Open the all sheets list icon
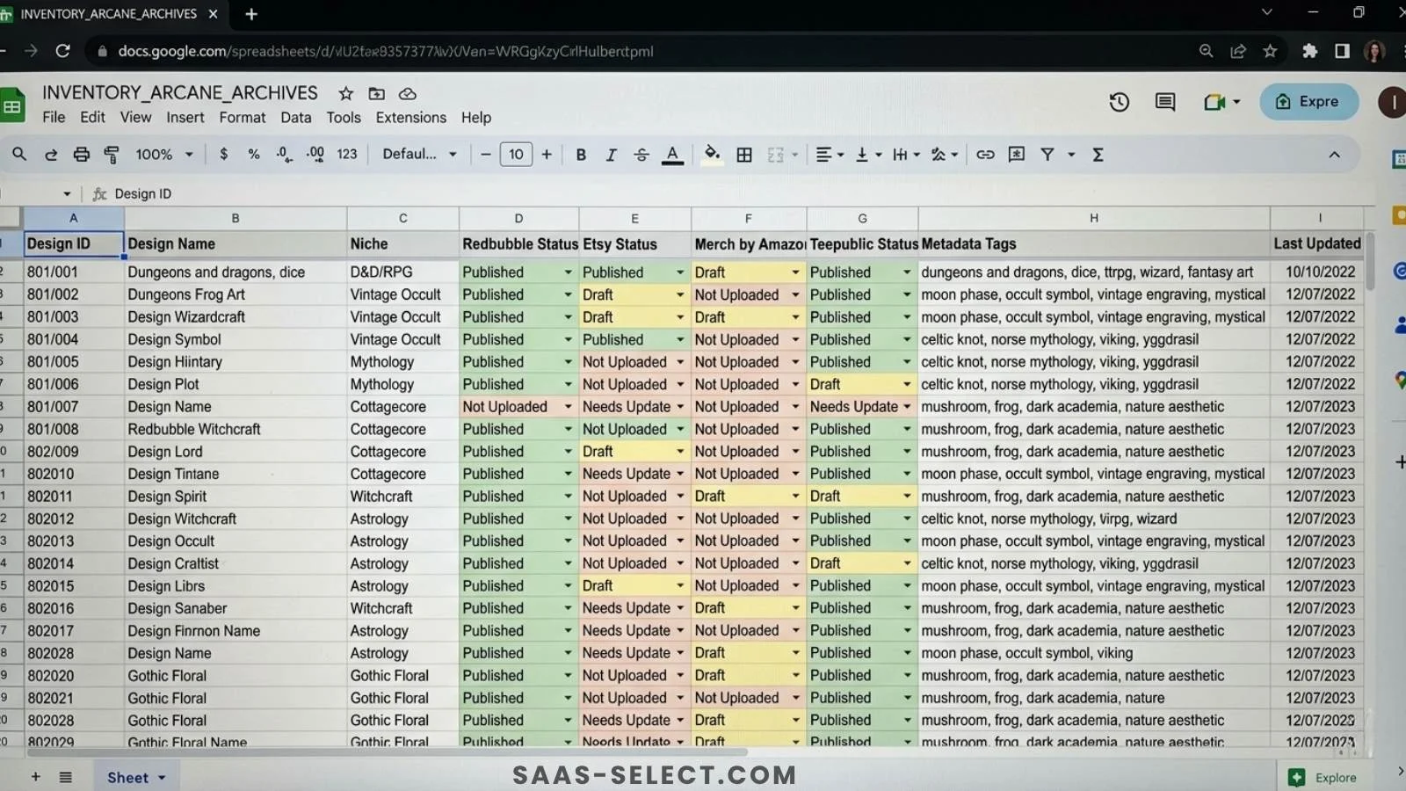This screenshot has width=1406, height=791. [x=66, y=777]
